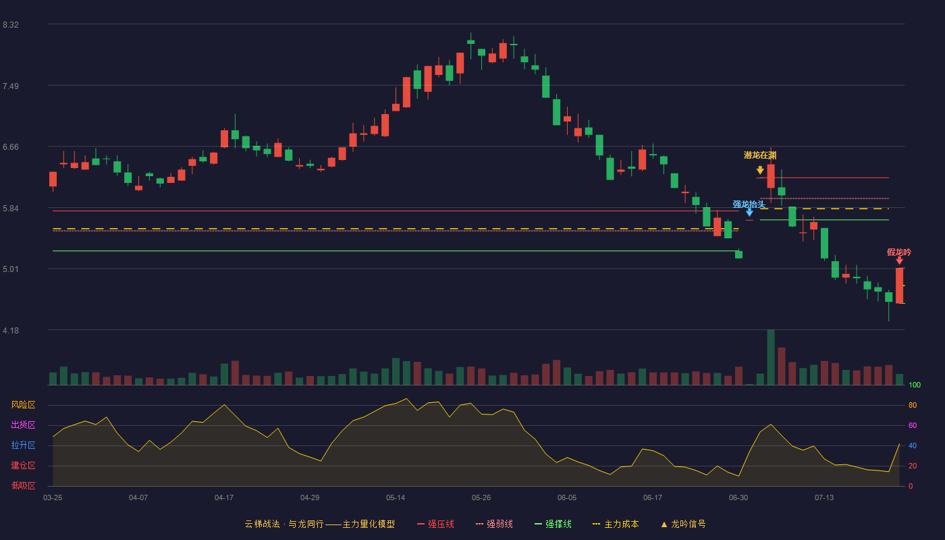The width and height of the screenshot is (945, 540).
Task: Toggle the 龙吟信号 legend entry
Action: click(683, 524)
